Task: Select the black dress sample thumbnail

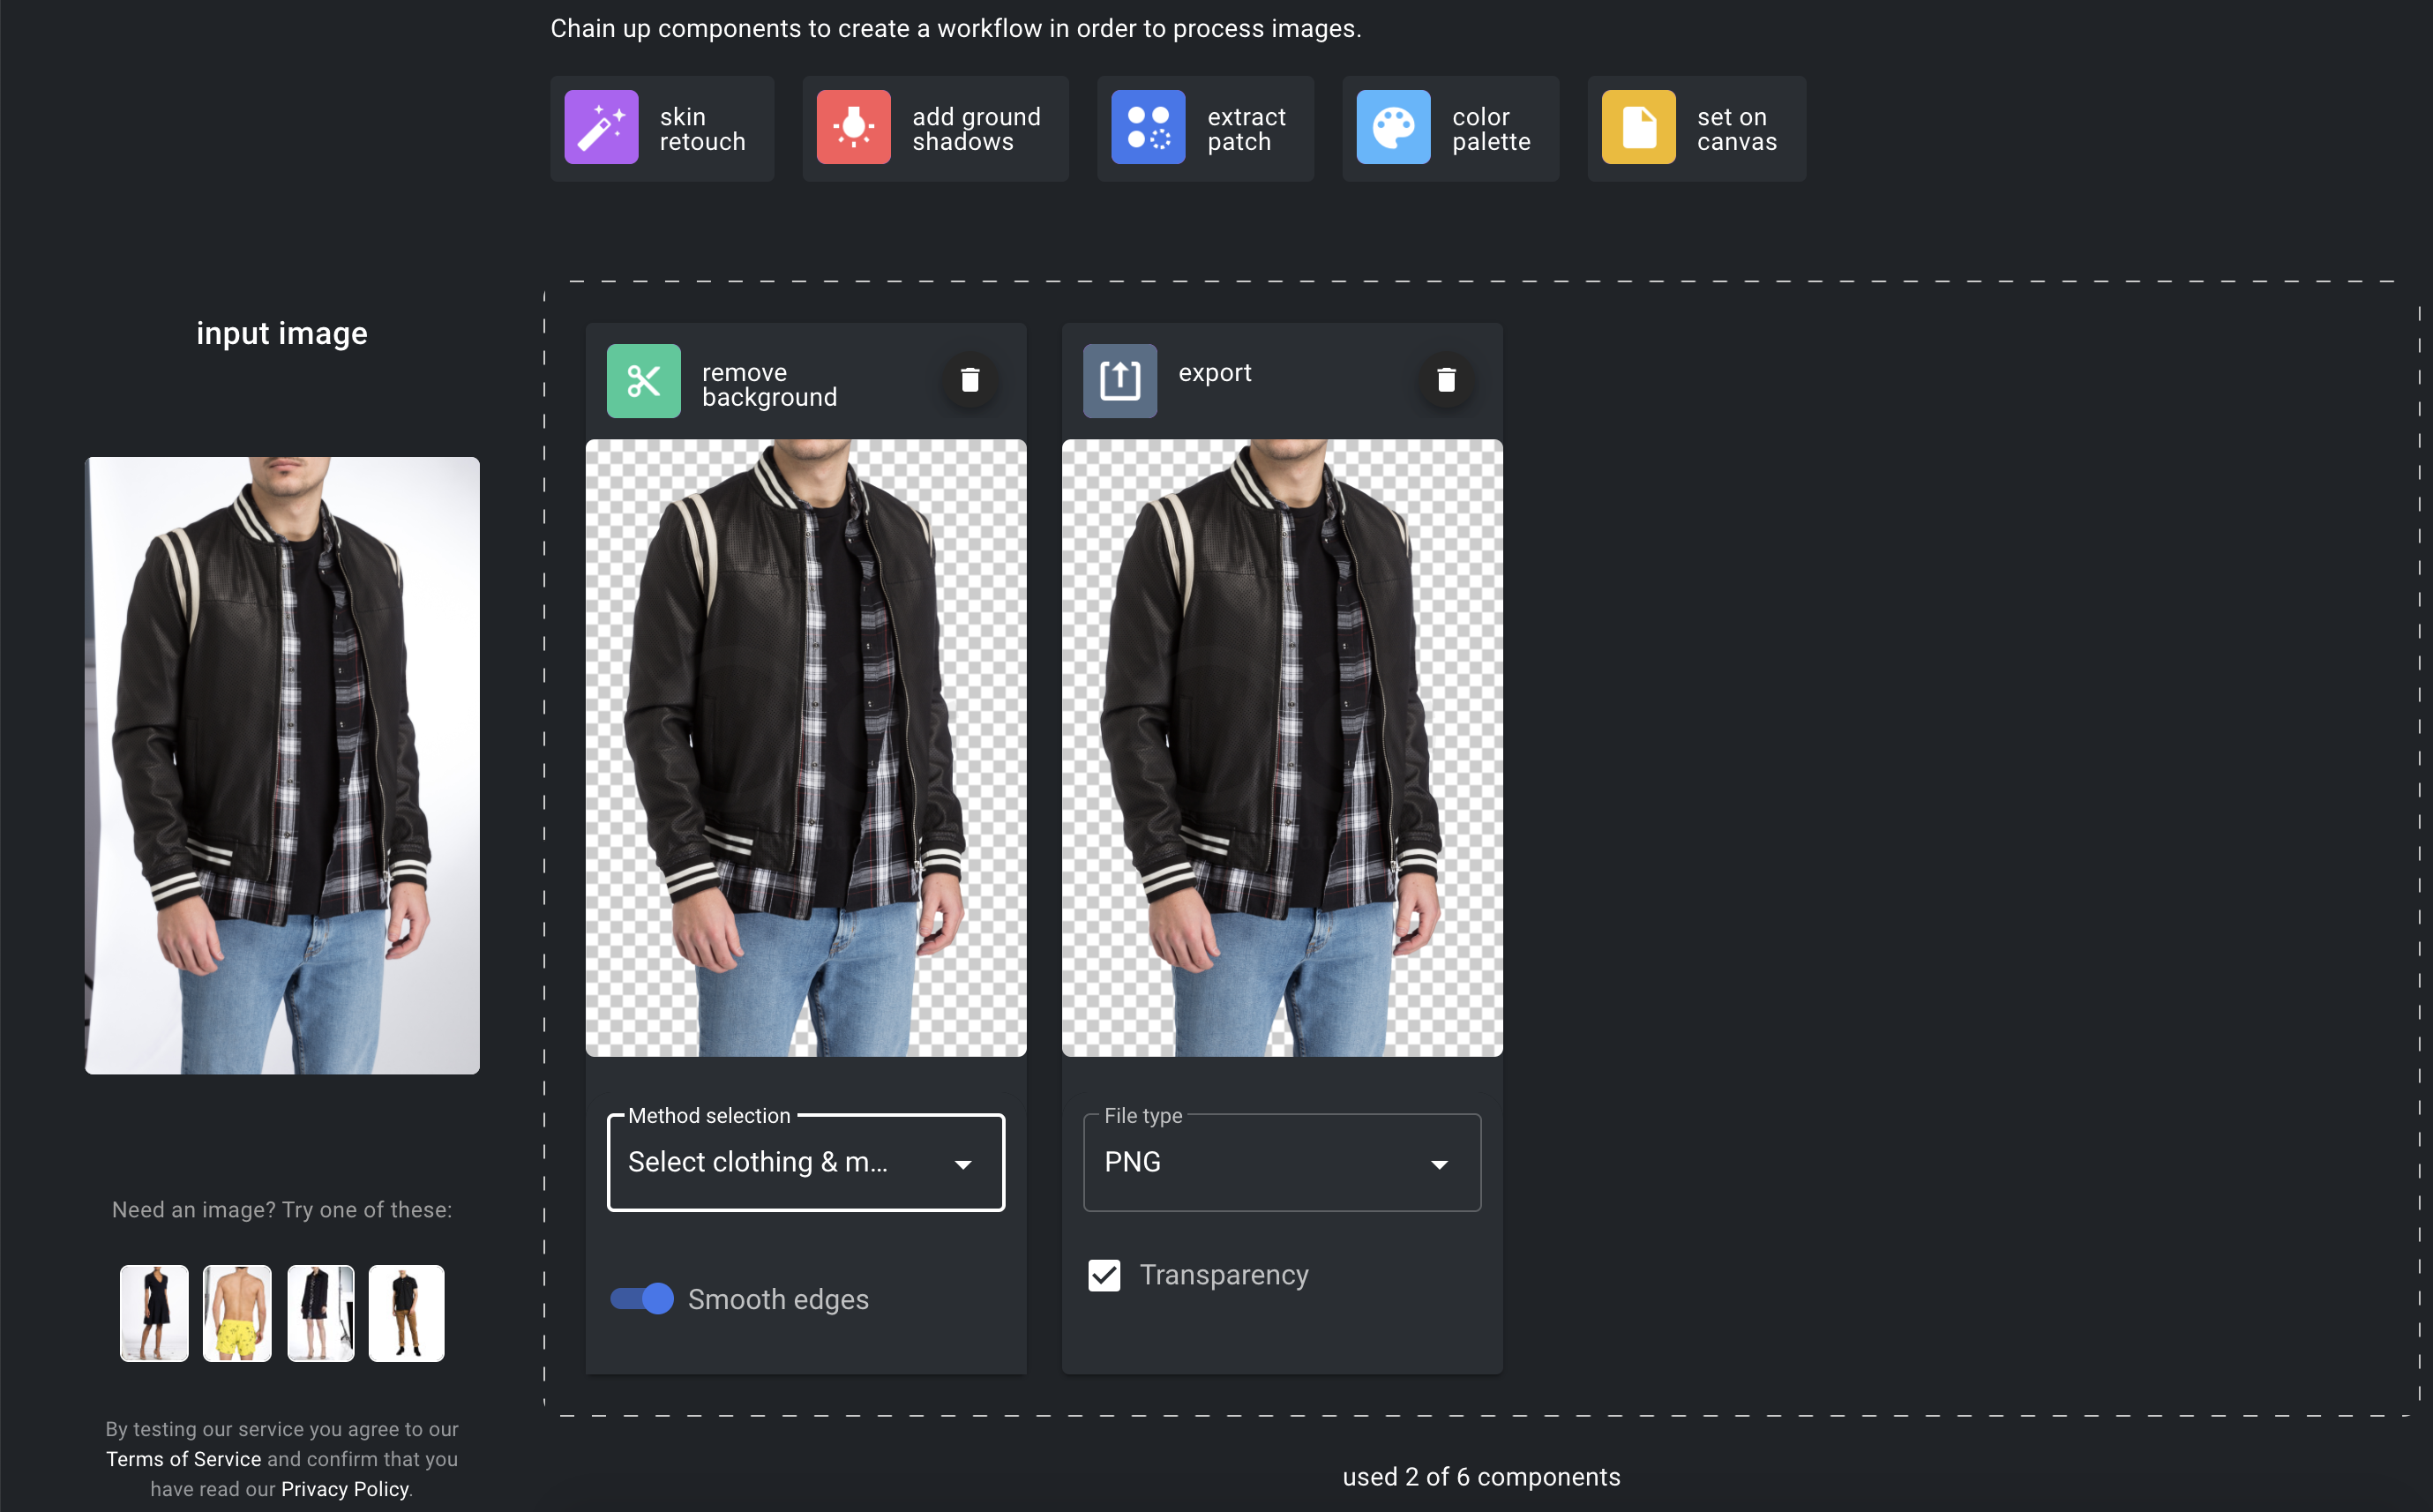Action: [154, 1313]
